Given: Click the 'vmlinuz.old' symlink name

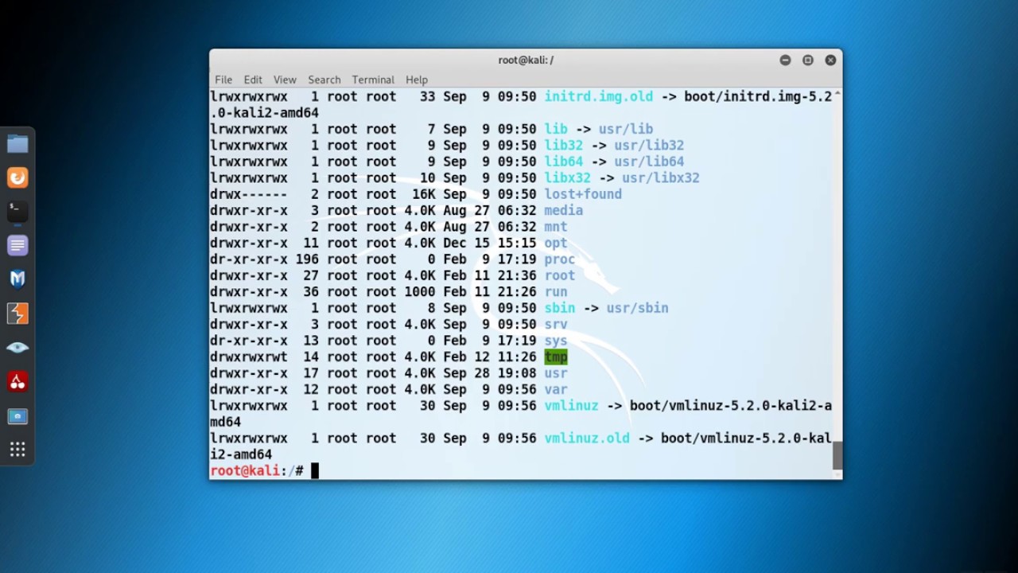Looking at the screenshot, I should [x=587, y=438].
